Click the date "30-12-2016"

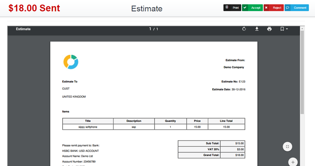[239, 89]
